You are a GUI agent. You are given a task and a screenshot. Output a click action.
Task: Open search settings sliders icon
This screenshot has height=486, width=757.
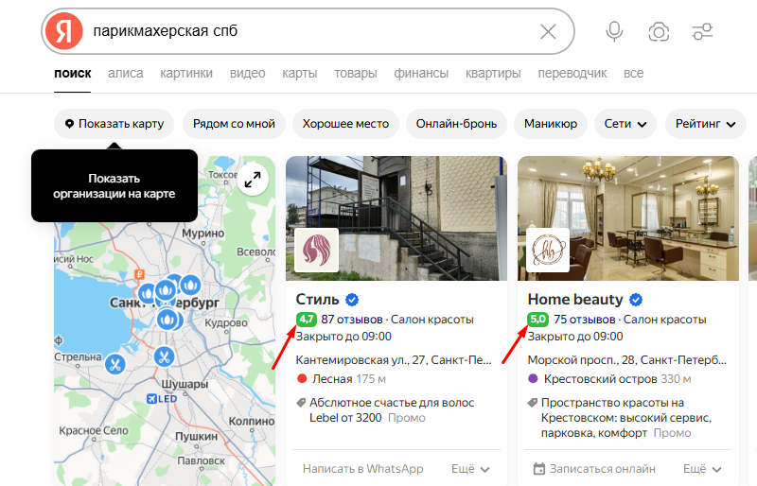(702, 32)
